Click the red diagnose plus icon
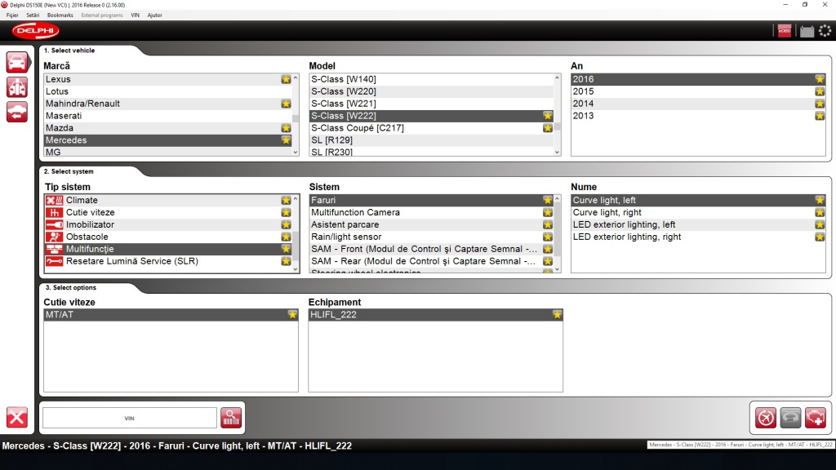The height and width of the screenshot is (470, 836). (x=816, y=417)
